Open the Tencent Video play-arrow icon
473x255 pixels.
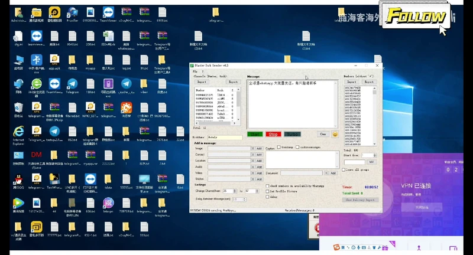(18, 205)
